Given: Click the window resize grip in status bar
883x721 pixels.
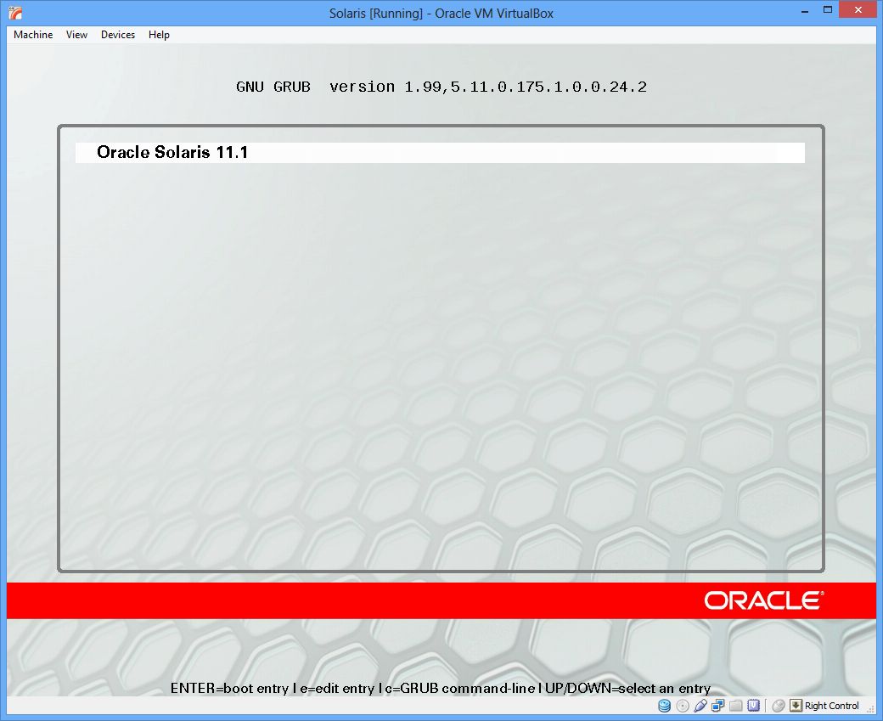Looking at the screenshot, I should coord(870,708).
